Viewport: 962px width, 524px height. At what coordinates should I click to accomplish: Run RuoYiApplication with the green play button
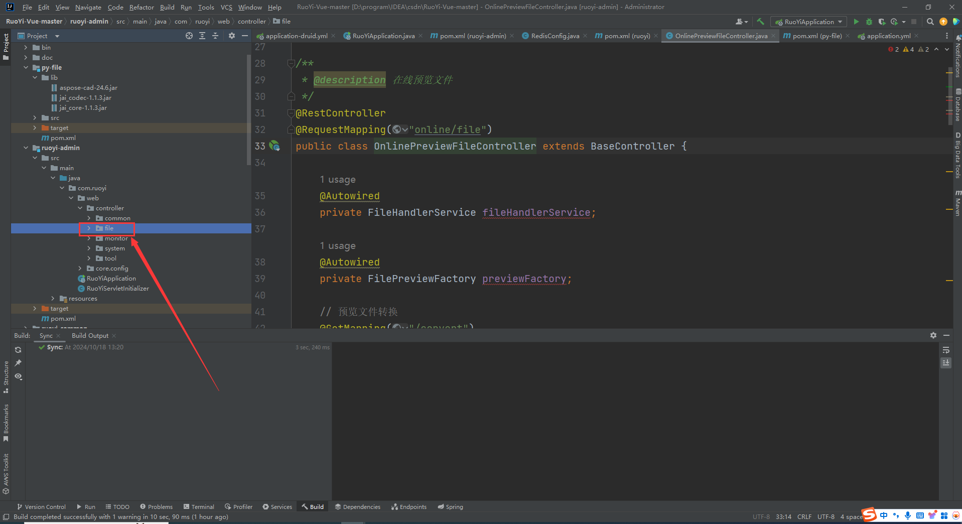click(856, 22)
